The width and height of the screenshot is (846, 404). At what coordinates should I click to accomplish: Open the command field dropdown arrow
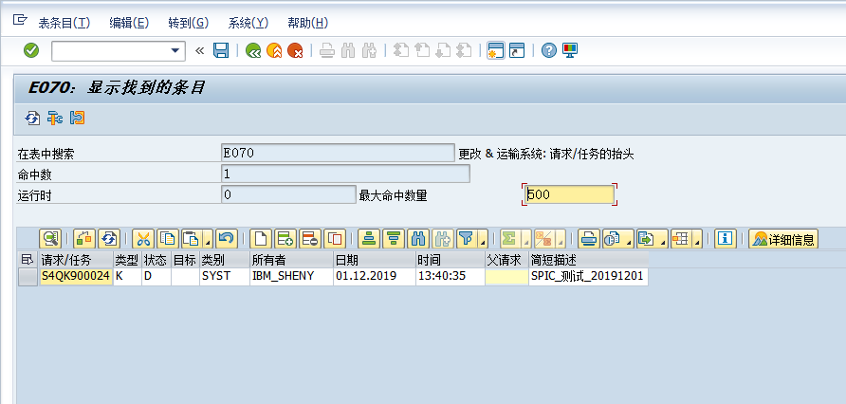[x=175, y=50]
